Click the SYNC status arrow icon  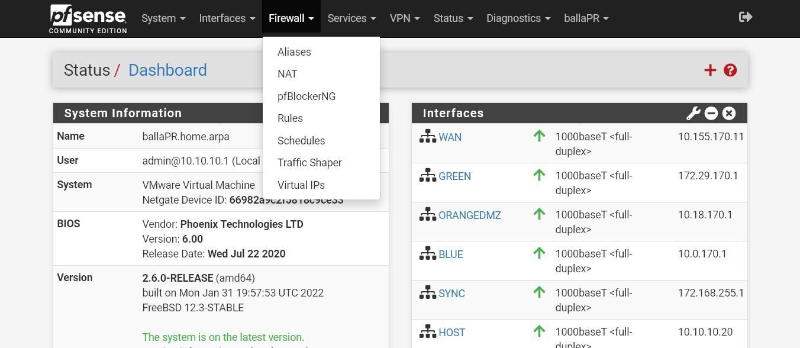[x=539, y=292]
